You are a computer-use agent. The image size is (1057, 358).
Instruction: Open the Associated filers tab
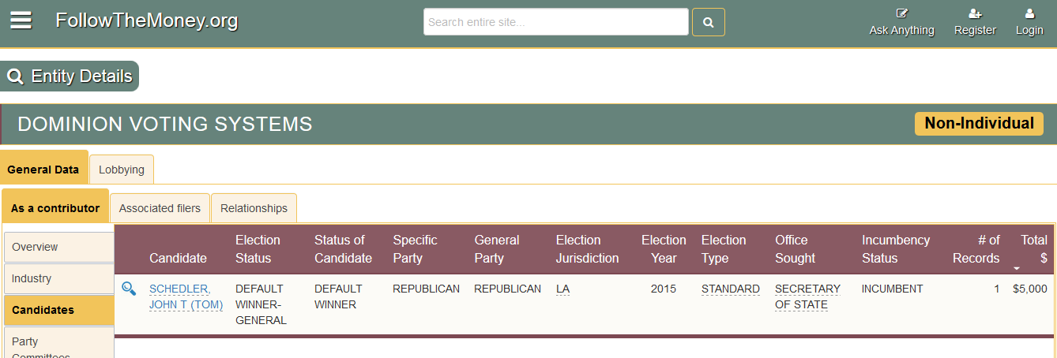(160, 208)
